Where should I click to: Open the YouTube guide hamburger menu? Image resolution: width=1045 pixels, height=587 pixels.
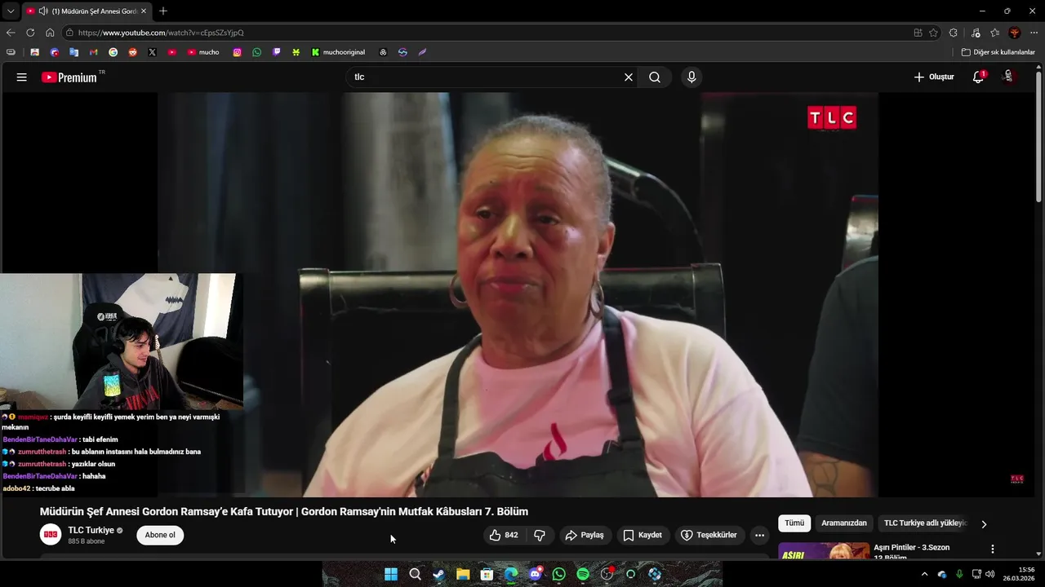click(22, 77)
